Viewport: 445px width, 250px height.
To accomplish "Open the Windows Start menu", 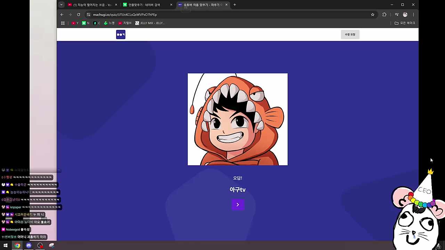I will click(6, 245).
